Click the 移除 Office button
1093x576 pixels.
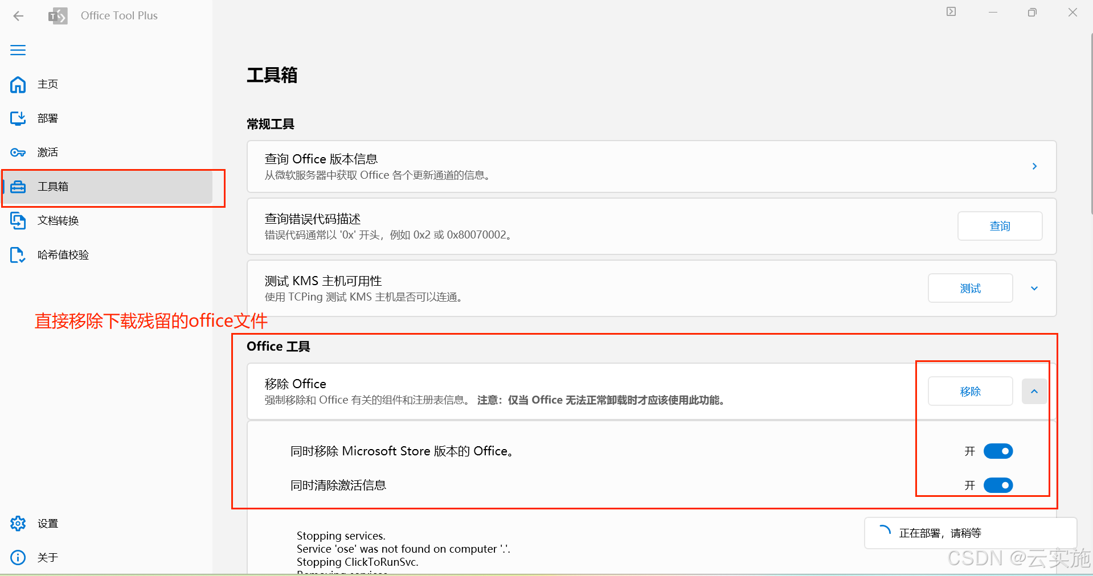pos(970,392)
